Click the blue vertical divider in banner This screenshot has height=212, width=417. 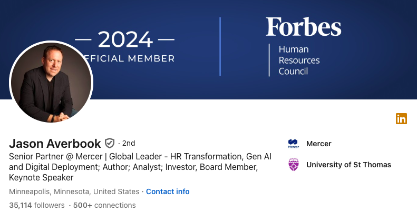[x=220, y=46]
